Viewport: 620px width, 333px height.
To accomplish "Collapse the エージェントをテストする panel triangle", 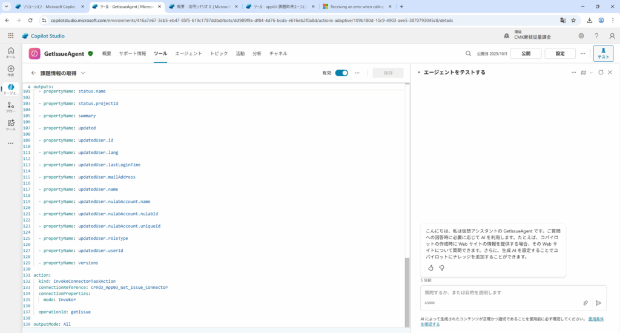I will click(418, 73).
